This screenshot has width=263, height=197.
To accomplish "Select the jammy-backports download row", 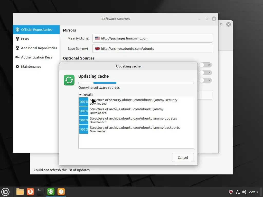I will [x=136, y=129].
